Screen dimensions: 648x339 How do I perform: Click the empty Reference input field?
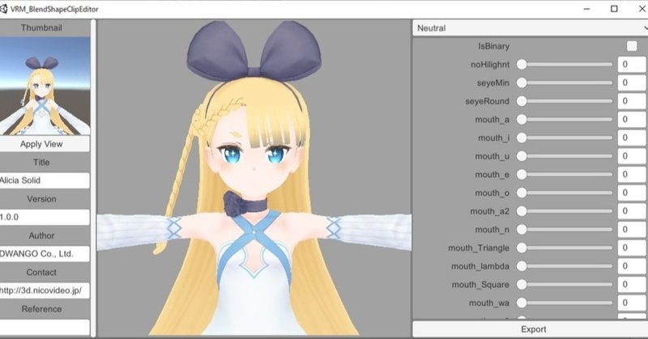tap(45, 327)
